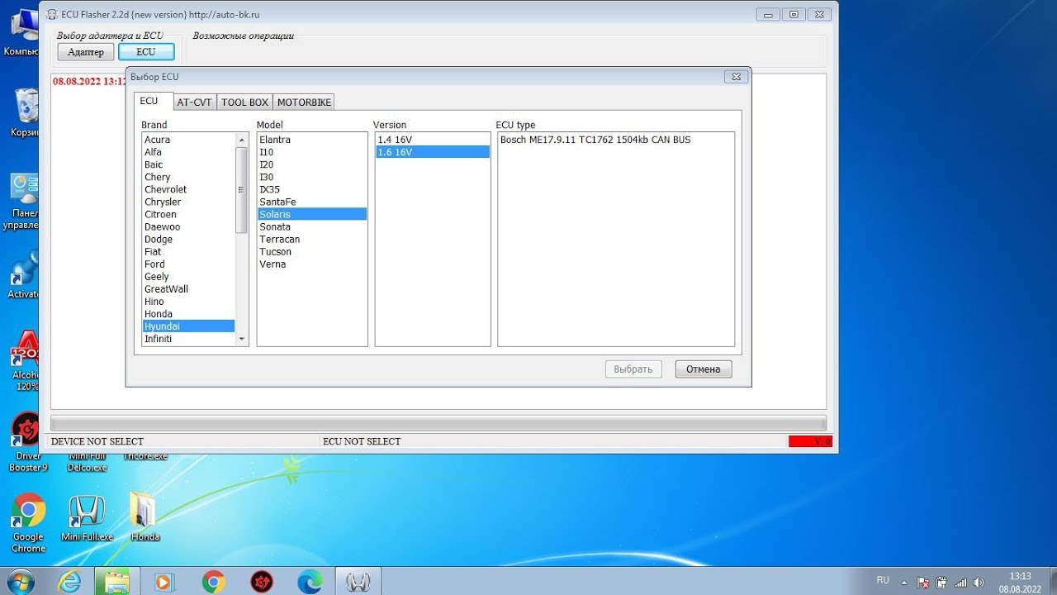Select 1.4 16V version

[433, 140]
